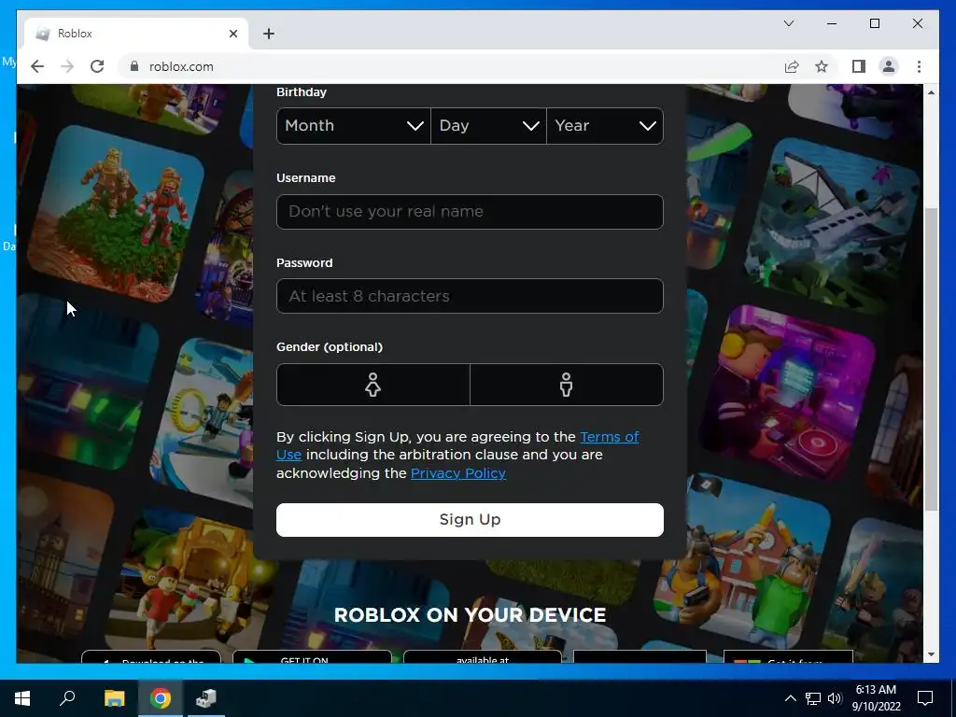Select the female gender option
The width and height of the screenshot is (956, 717).
[373, 385]
